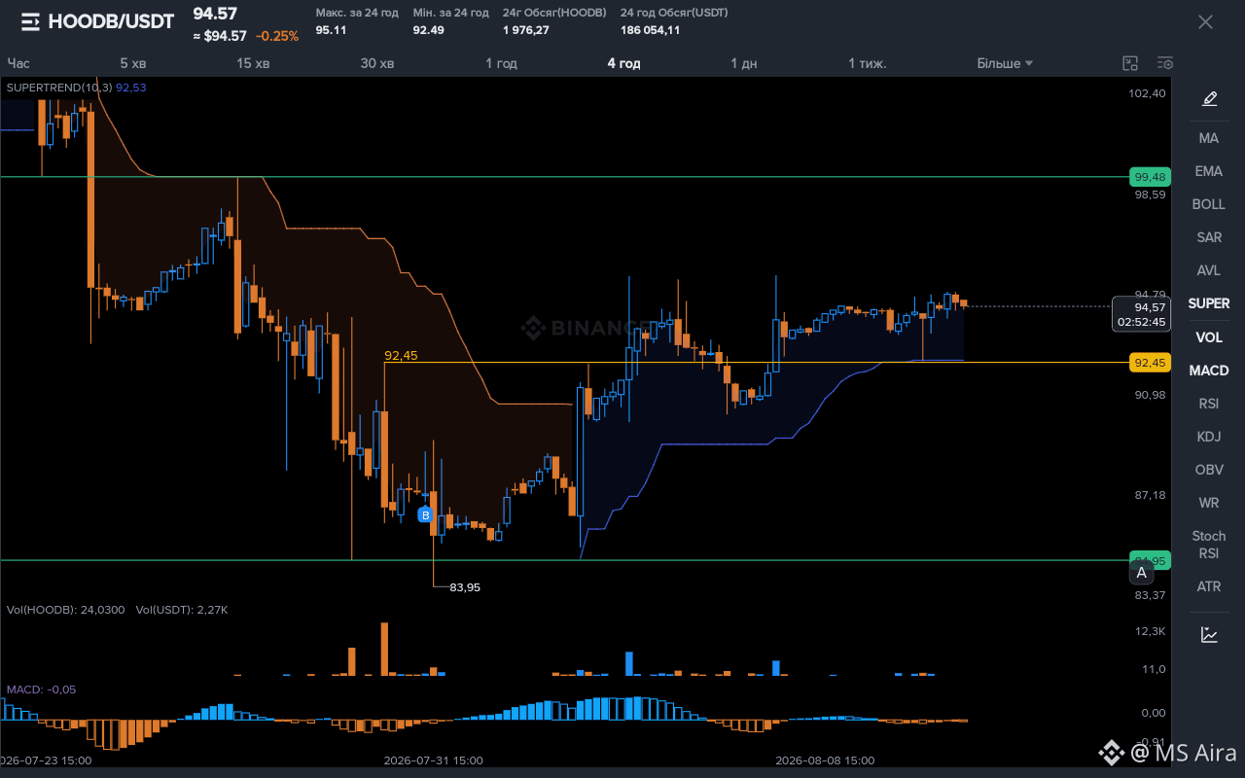Click the 24h USDT volume 186 054,11
The height and width of the screenshot is (778, 1245).
(x=650, y=30)
